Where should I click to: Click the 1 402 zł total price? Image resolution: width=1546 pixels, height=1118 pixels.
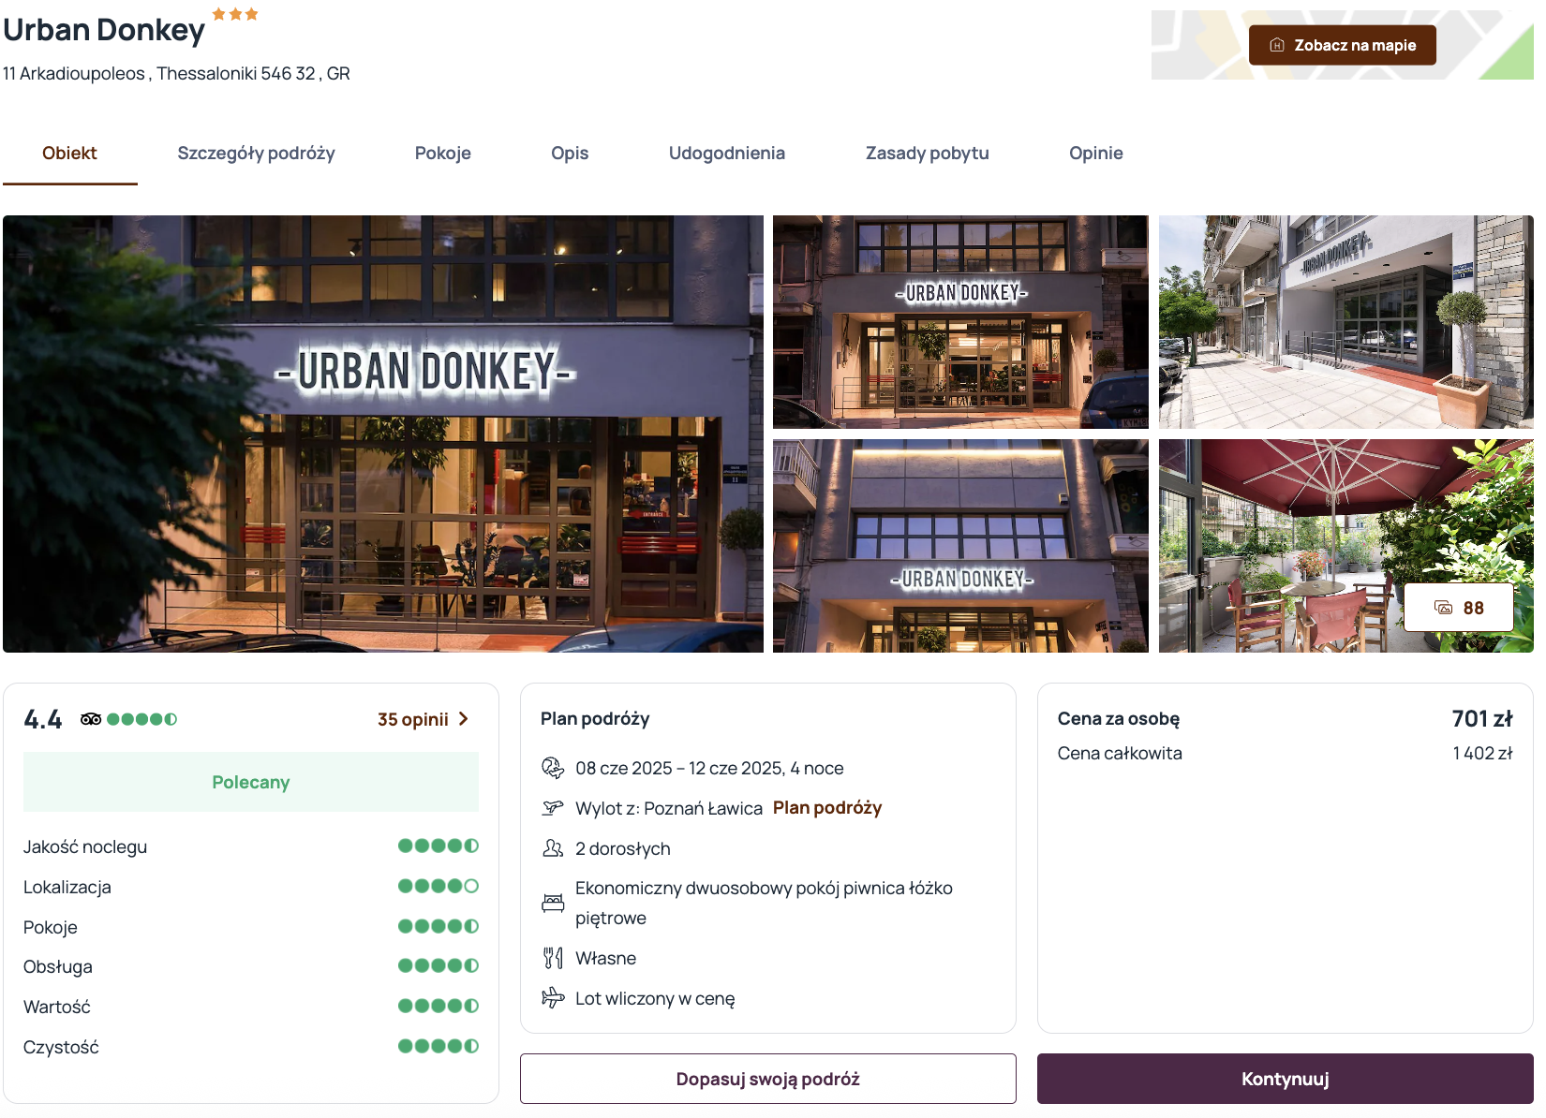(x=1482, y=753)
